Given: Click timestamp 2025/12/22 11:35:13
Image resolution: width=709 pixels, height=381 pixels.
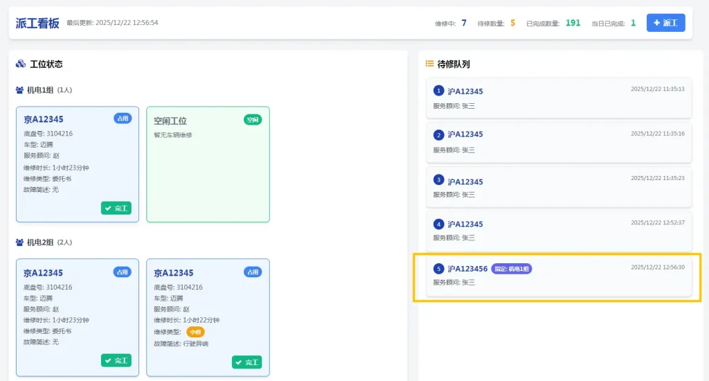Looking at the screenshot, I should (x=658, y=89).
